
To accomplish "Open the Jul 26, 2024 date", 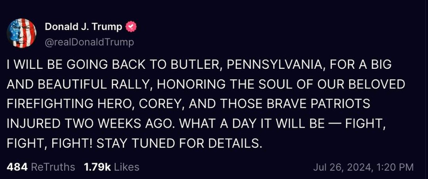I will point(342,167).
